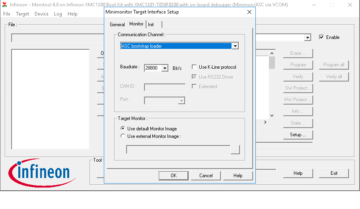Open the Init tab
The width and height of the screenshot is (360, 209).
pos(151,25)
